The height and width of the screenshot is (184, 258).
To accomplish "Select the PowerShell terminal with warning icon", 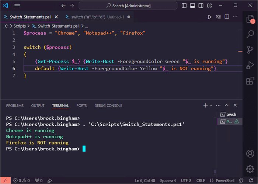I will tap(230, 121).
